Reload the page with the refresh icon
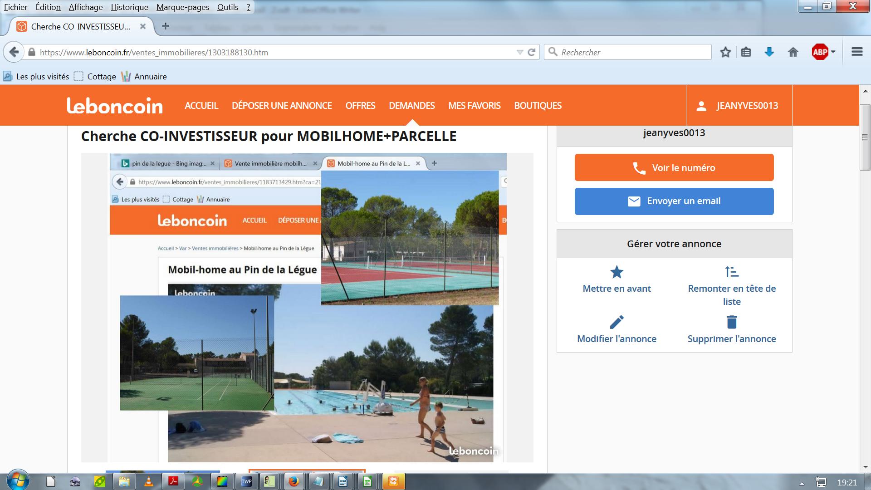This screenshot has height=490, width=871. (x=532, y=52)
